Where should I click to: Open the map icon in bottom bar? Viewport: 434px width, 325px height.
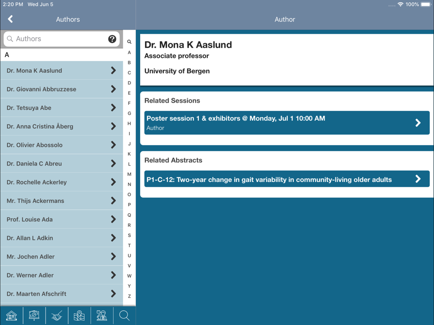click(79, 315)
